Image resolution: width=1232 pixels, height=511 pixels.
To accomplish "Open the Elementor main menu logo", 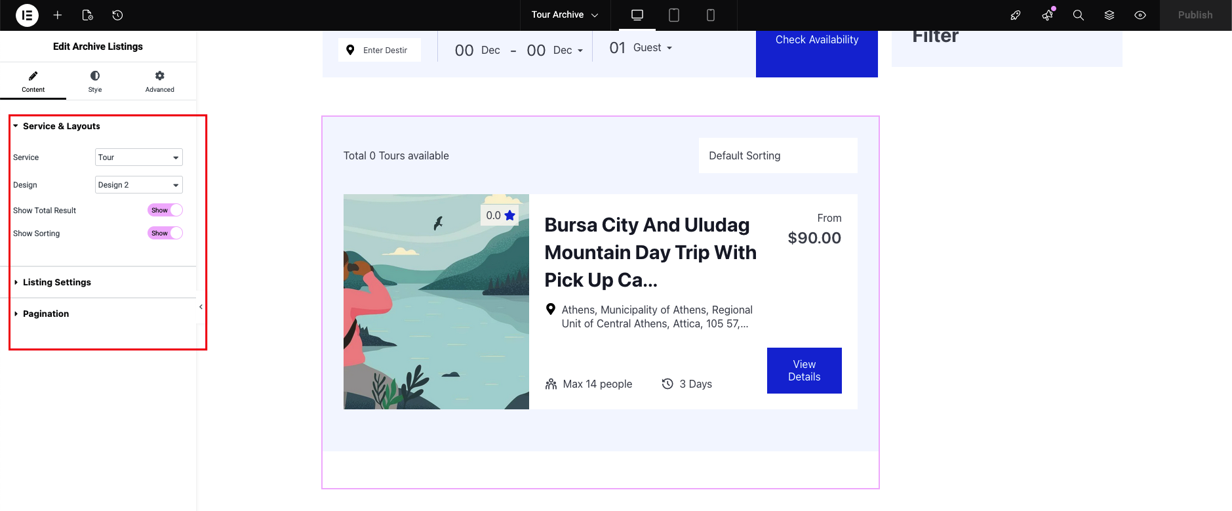I will 26,14.
